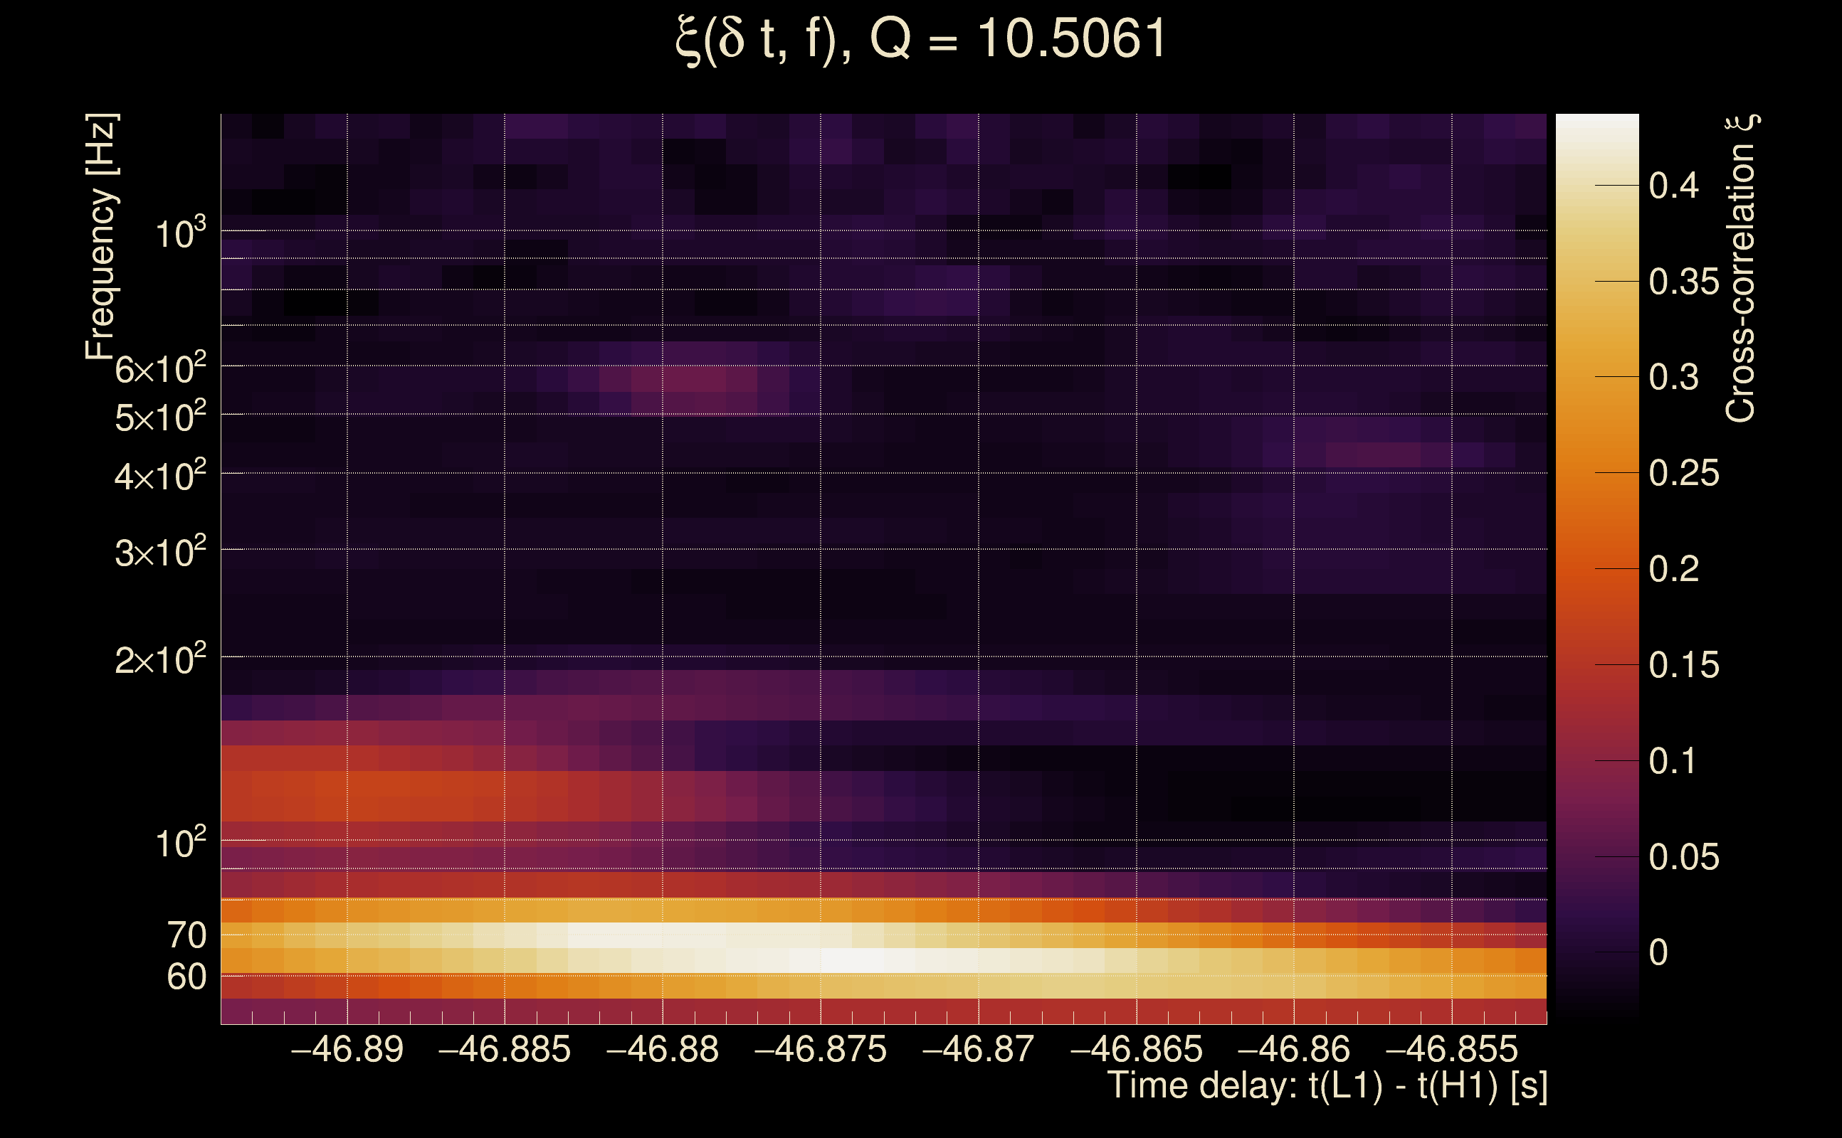Click the −46.885 x-axis tick label

pos(505,1049)
